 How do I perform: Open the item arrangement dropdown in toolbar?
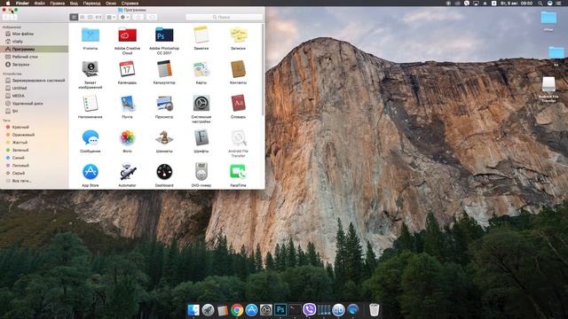click(111, 17)
